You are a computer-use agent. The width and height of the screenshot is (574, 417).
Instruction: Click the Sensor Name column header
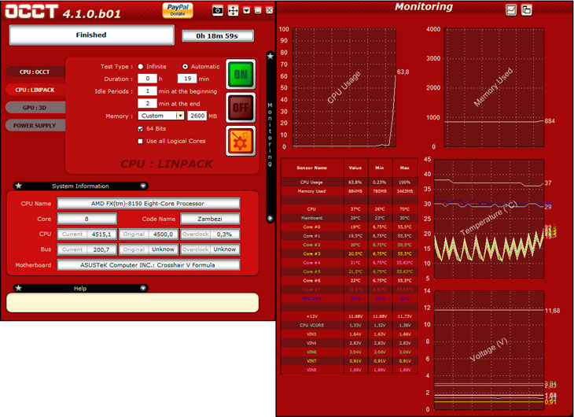click(x=312, y=168)
